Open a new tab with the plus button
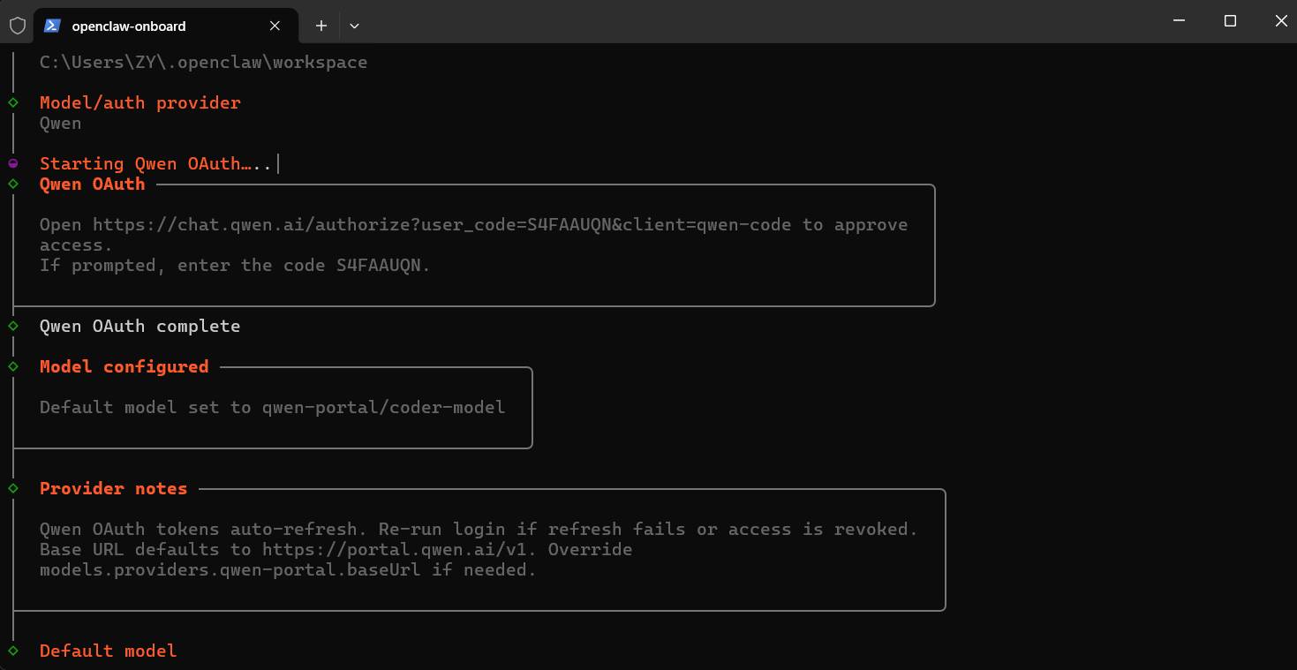Viewport: 1297px width, 670px height. [x=321, y=26]
